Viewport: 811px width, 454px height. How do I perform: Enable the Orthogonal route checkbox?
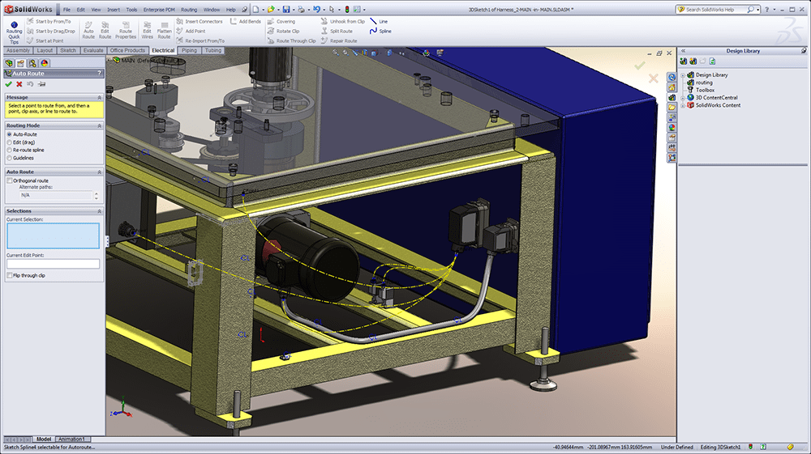[x=9, y=180]
